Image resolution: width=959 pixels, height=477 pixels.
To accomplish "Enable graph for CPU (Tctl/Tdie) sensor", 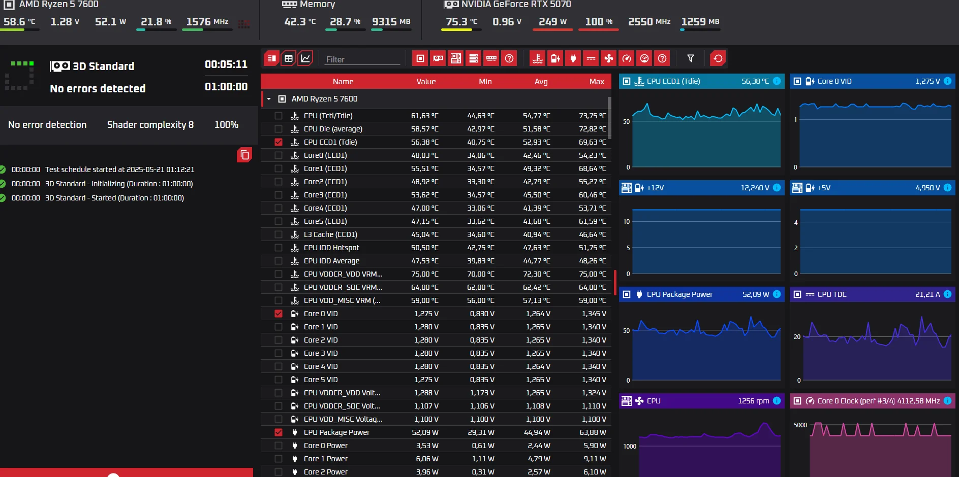I will tap(279, 116).
